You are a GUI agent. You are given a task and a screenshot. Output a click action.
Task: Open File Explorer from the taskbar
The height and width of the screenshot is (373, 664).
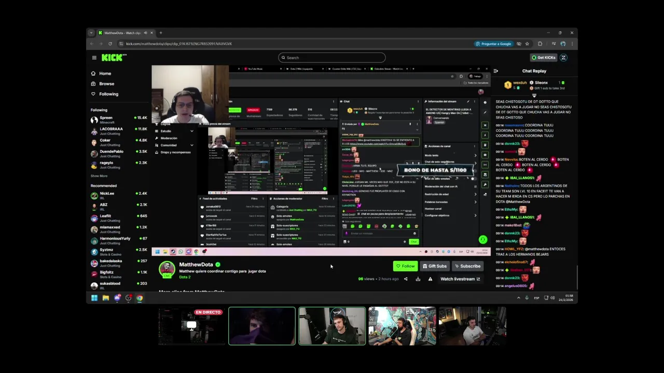pos(105,298)
